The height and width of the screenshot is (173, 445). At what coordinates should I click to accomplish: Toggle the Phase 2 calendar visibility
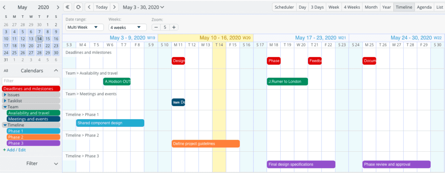pyautogui.click(x=33, y=137)
